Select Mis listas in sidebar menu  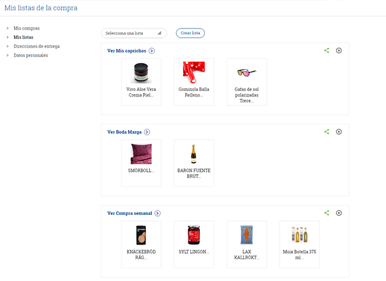click(23, 38)
